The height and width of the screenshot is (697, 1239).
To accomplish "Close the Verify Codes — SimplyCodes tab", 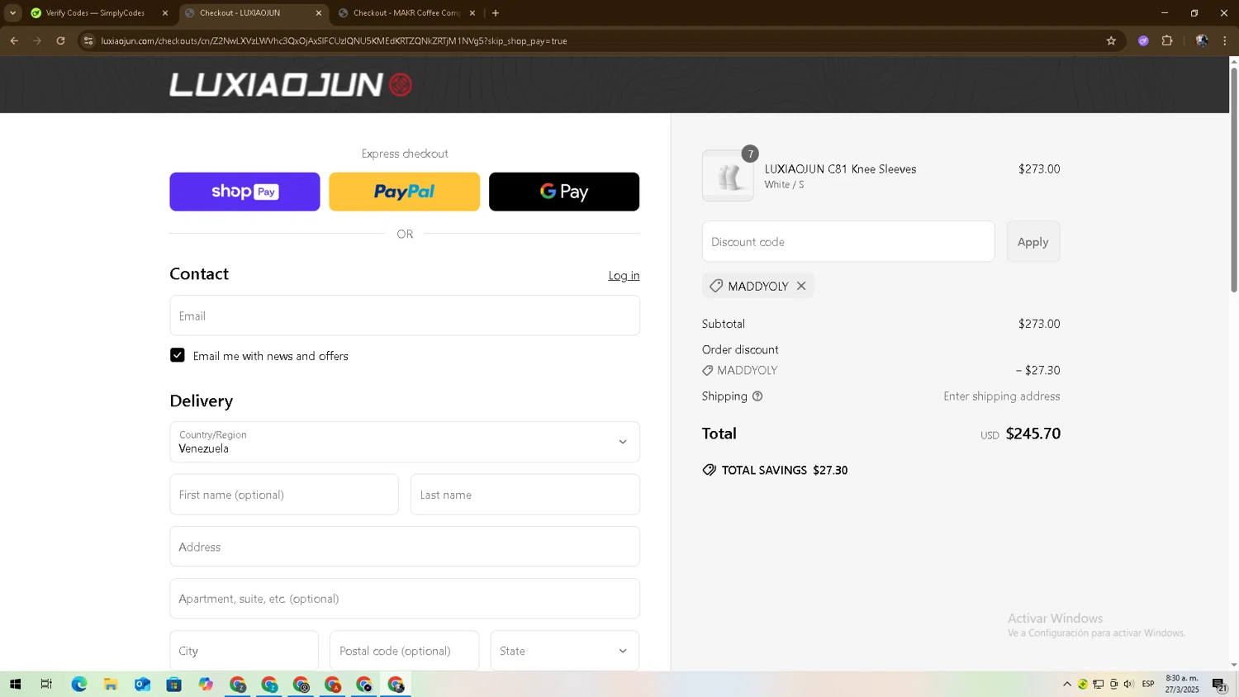I will pos(165,13).
